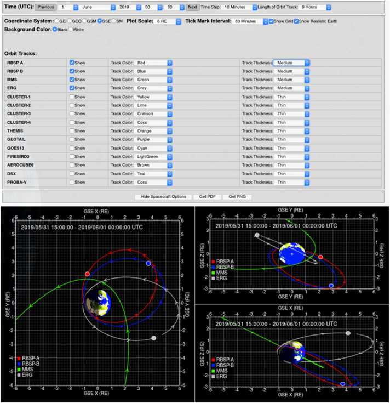The height and width of the screenshot is (403, 390).
Task: Click the Earth in GSE Y-Z plot
Action: pyautogui.click(x=292, y=254)
